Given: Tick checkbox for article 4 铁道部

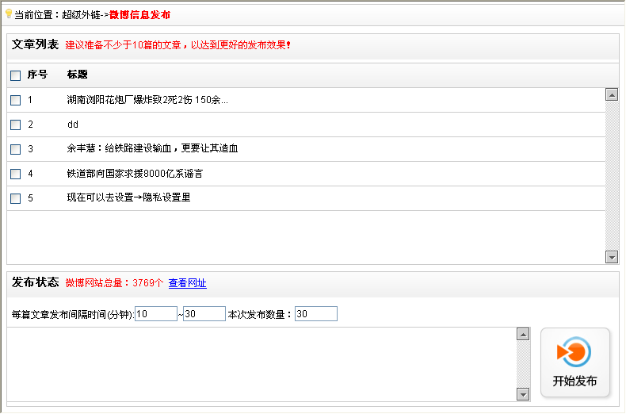Looking at the screenshot, I should [x=16, y=174].
